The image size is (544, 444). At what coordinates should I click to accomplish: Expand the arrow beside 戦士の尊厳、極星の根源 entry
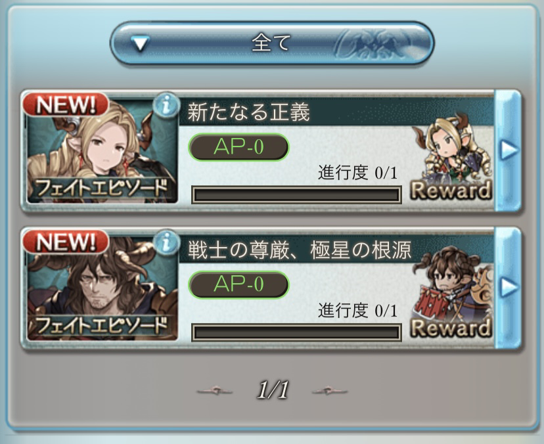509,287
